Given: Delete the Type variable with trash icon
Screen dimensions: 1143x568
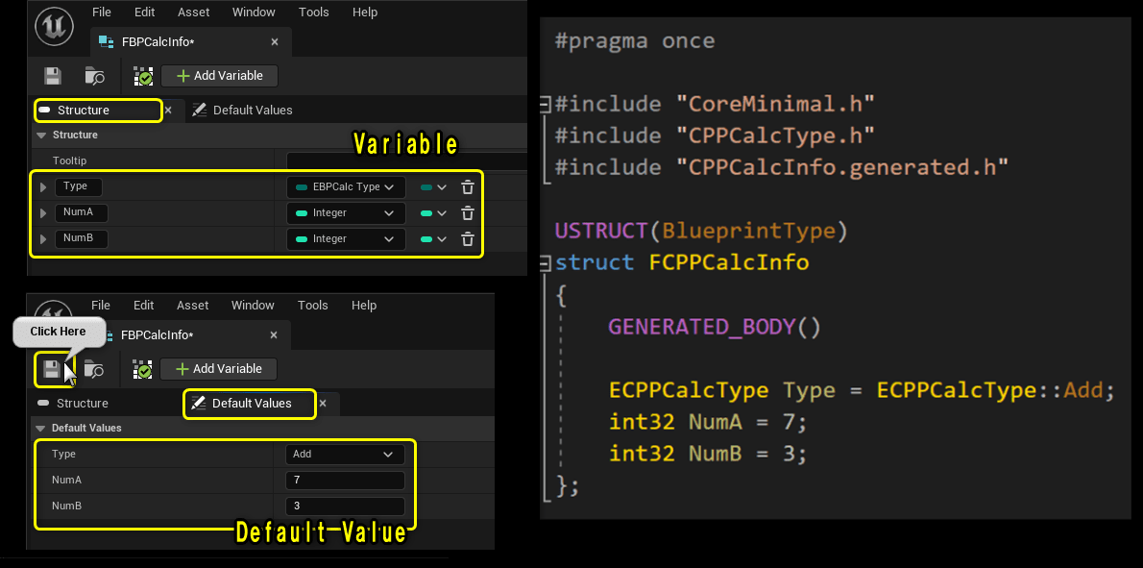Looking at the screenshot, I should click(x=467, y=186).
